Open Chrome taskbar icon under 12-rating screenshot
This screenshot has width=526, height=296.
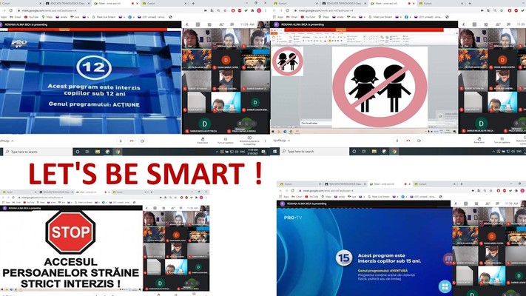tap(118, 152)
